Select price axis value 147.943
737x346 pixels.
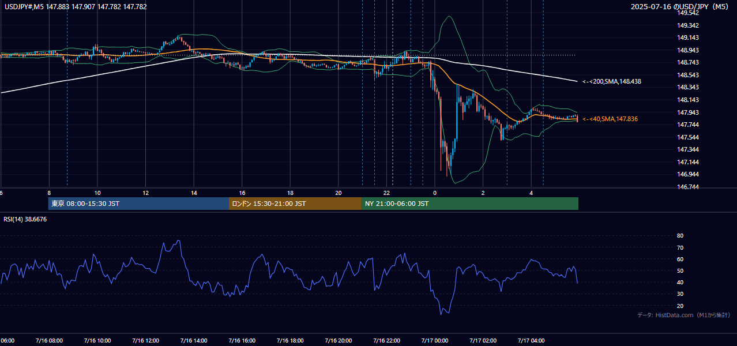689,112
